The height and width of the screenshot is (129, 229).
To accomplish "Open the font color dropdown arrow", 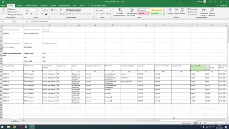I will [48, 14].
